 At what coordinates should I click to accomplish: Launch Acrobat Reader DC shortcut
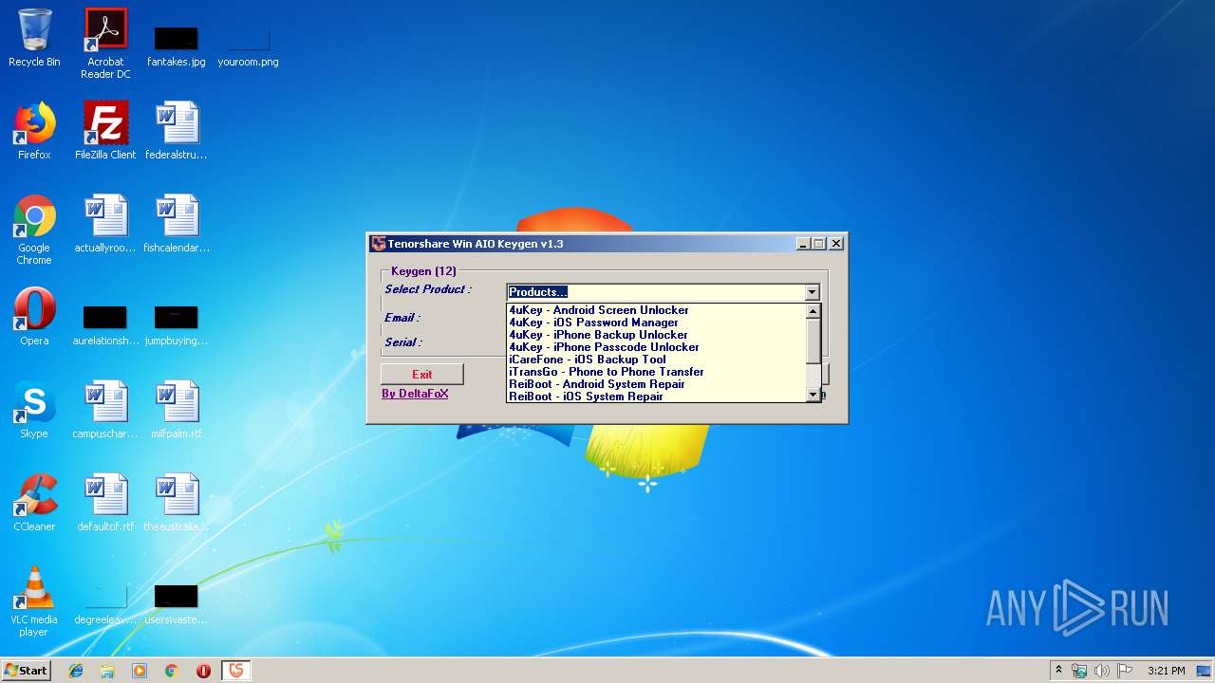tap(105, 43)
